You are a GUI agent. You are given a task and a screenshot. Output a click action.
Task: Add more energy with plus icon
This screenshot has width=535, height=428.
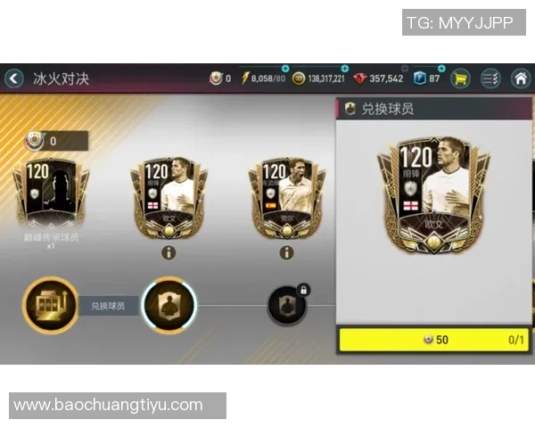(285, 69)
